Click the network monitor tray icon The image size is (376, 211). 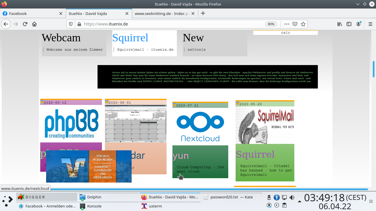[x=284, y=197]
